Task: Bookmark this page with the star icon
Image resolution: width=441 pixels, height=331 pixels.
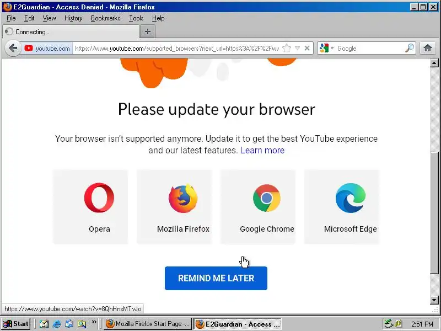Action: (x=287, y=48)
